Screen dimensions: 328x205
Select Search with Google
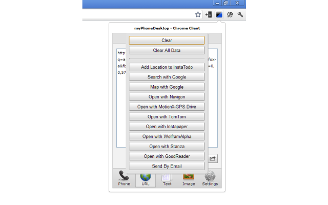167,77
